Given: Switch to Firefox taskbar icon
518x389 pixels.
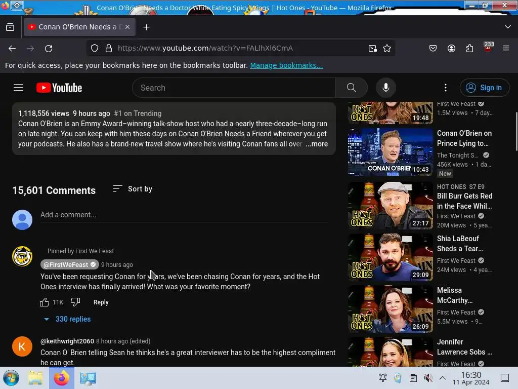Looking at the screenshot, I should tap(62, 378).
